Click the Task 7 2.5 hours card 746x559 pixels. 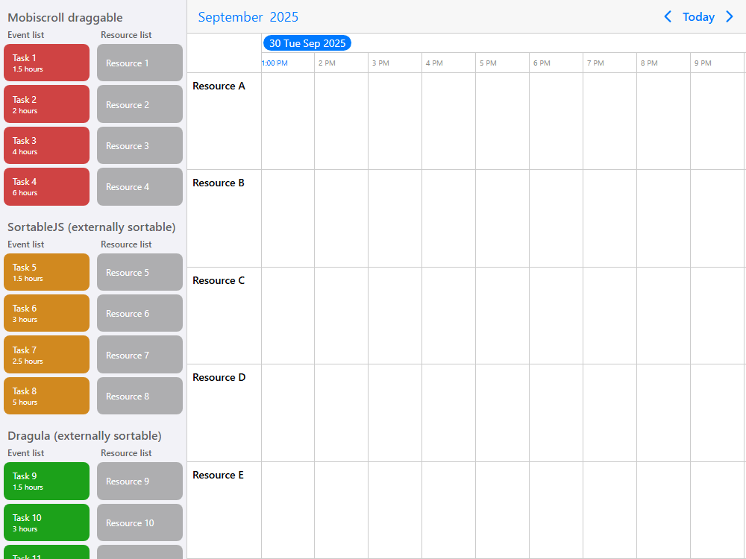click(x=46, y=355)
